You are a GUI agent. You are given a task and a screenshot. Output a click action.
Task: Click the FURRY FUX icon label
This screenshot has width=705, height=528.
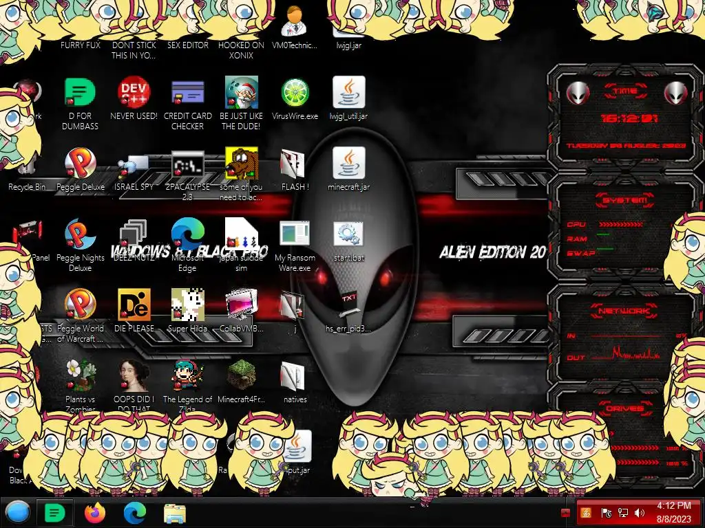point(80,45)
